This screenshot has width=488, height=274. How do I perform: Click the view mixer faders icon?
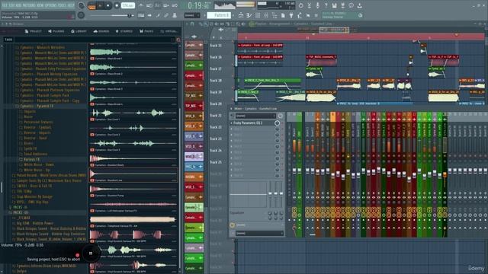click(266, 15)
